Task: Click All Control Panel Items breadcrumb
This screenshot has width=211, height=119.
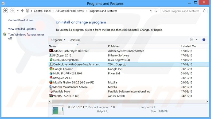Action: (x=69, y=11)
